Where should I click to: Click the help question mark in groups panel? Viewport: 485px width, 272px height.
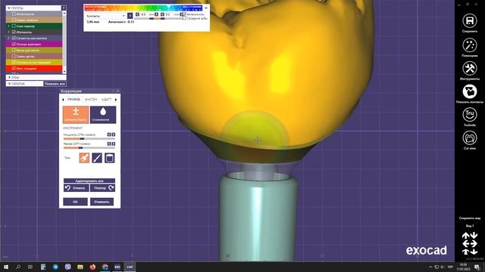(64, 8)
